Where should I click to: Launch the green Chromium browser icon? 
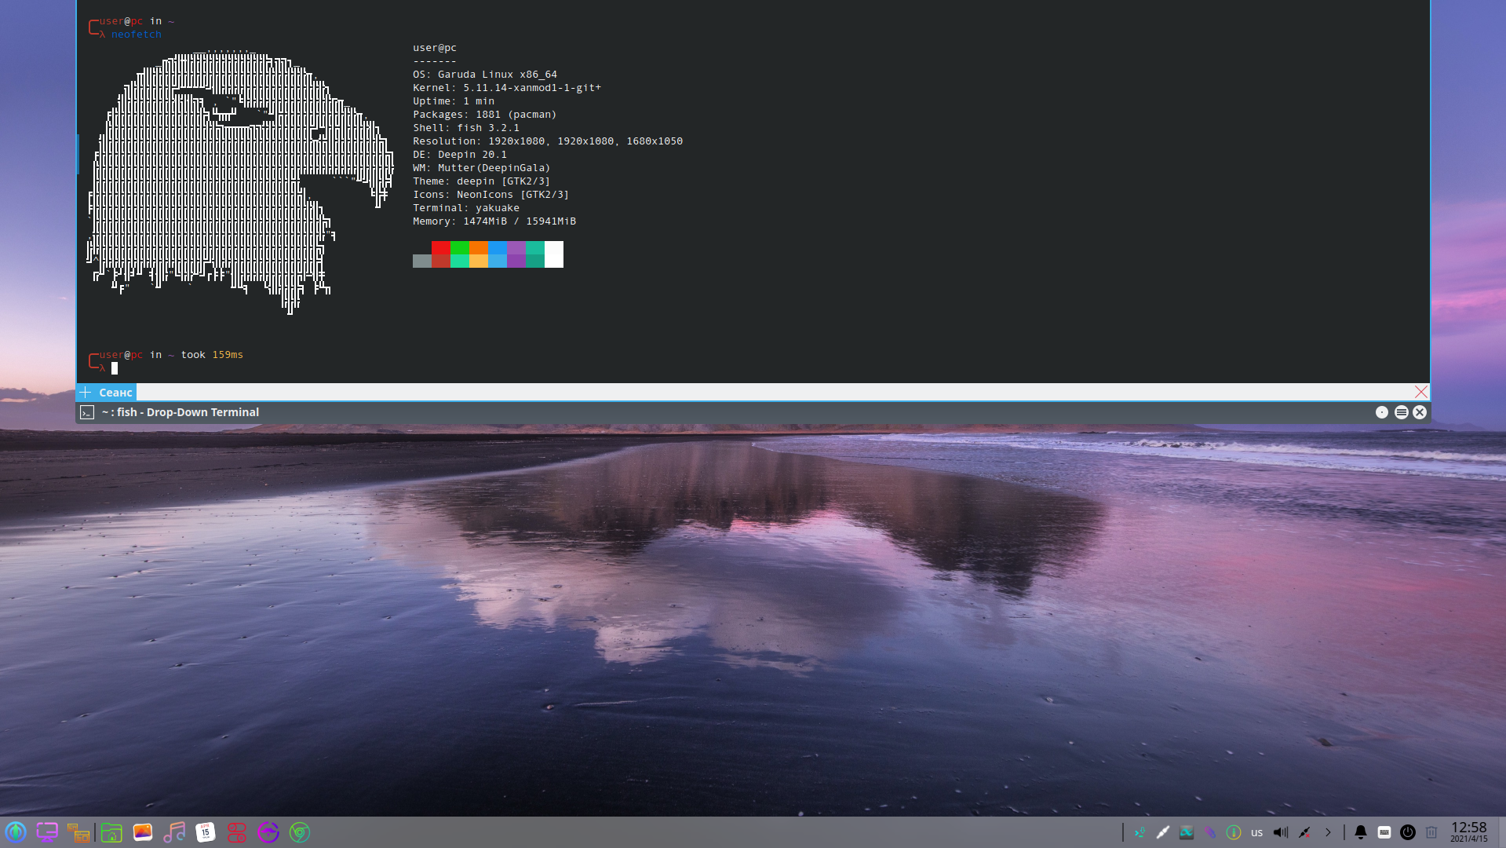tap(300, 832)
